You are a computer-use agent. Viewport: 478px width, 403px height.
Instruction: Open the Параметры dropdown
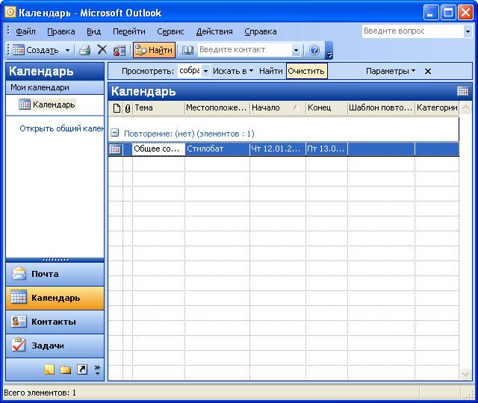click(x=391, y=71)
